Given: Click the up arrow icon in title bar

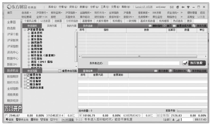Looking at the screenshot, I should click(188, 7).
